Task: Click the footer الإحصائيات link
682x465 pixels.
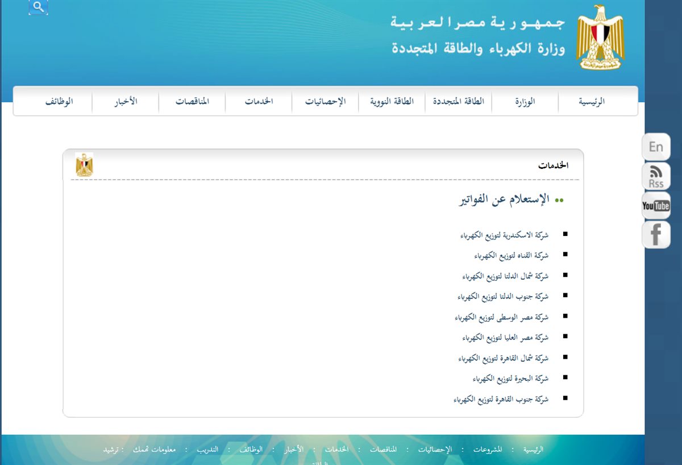Action: [x=436, y=449]
